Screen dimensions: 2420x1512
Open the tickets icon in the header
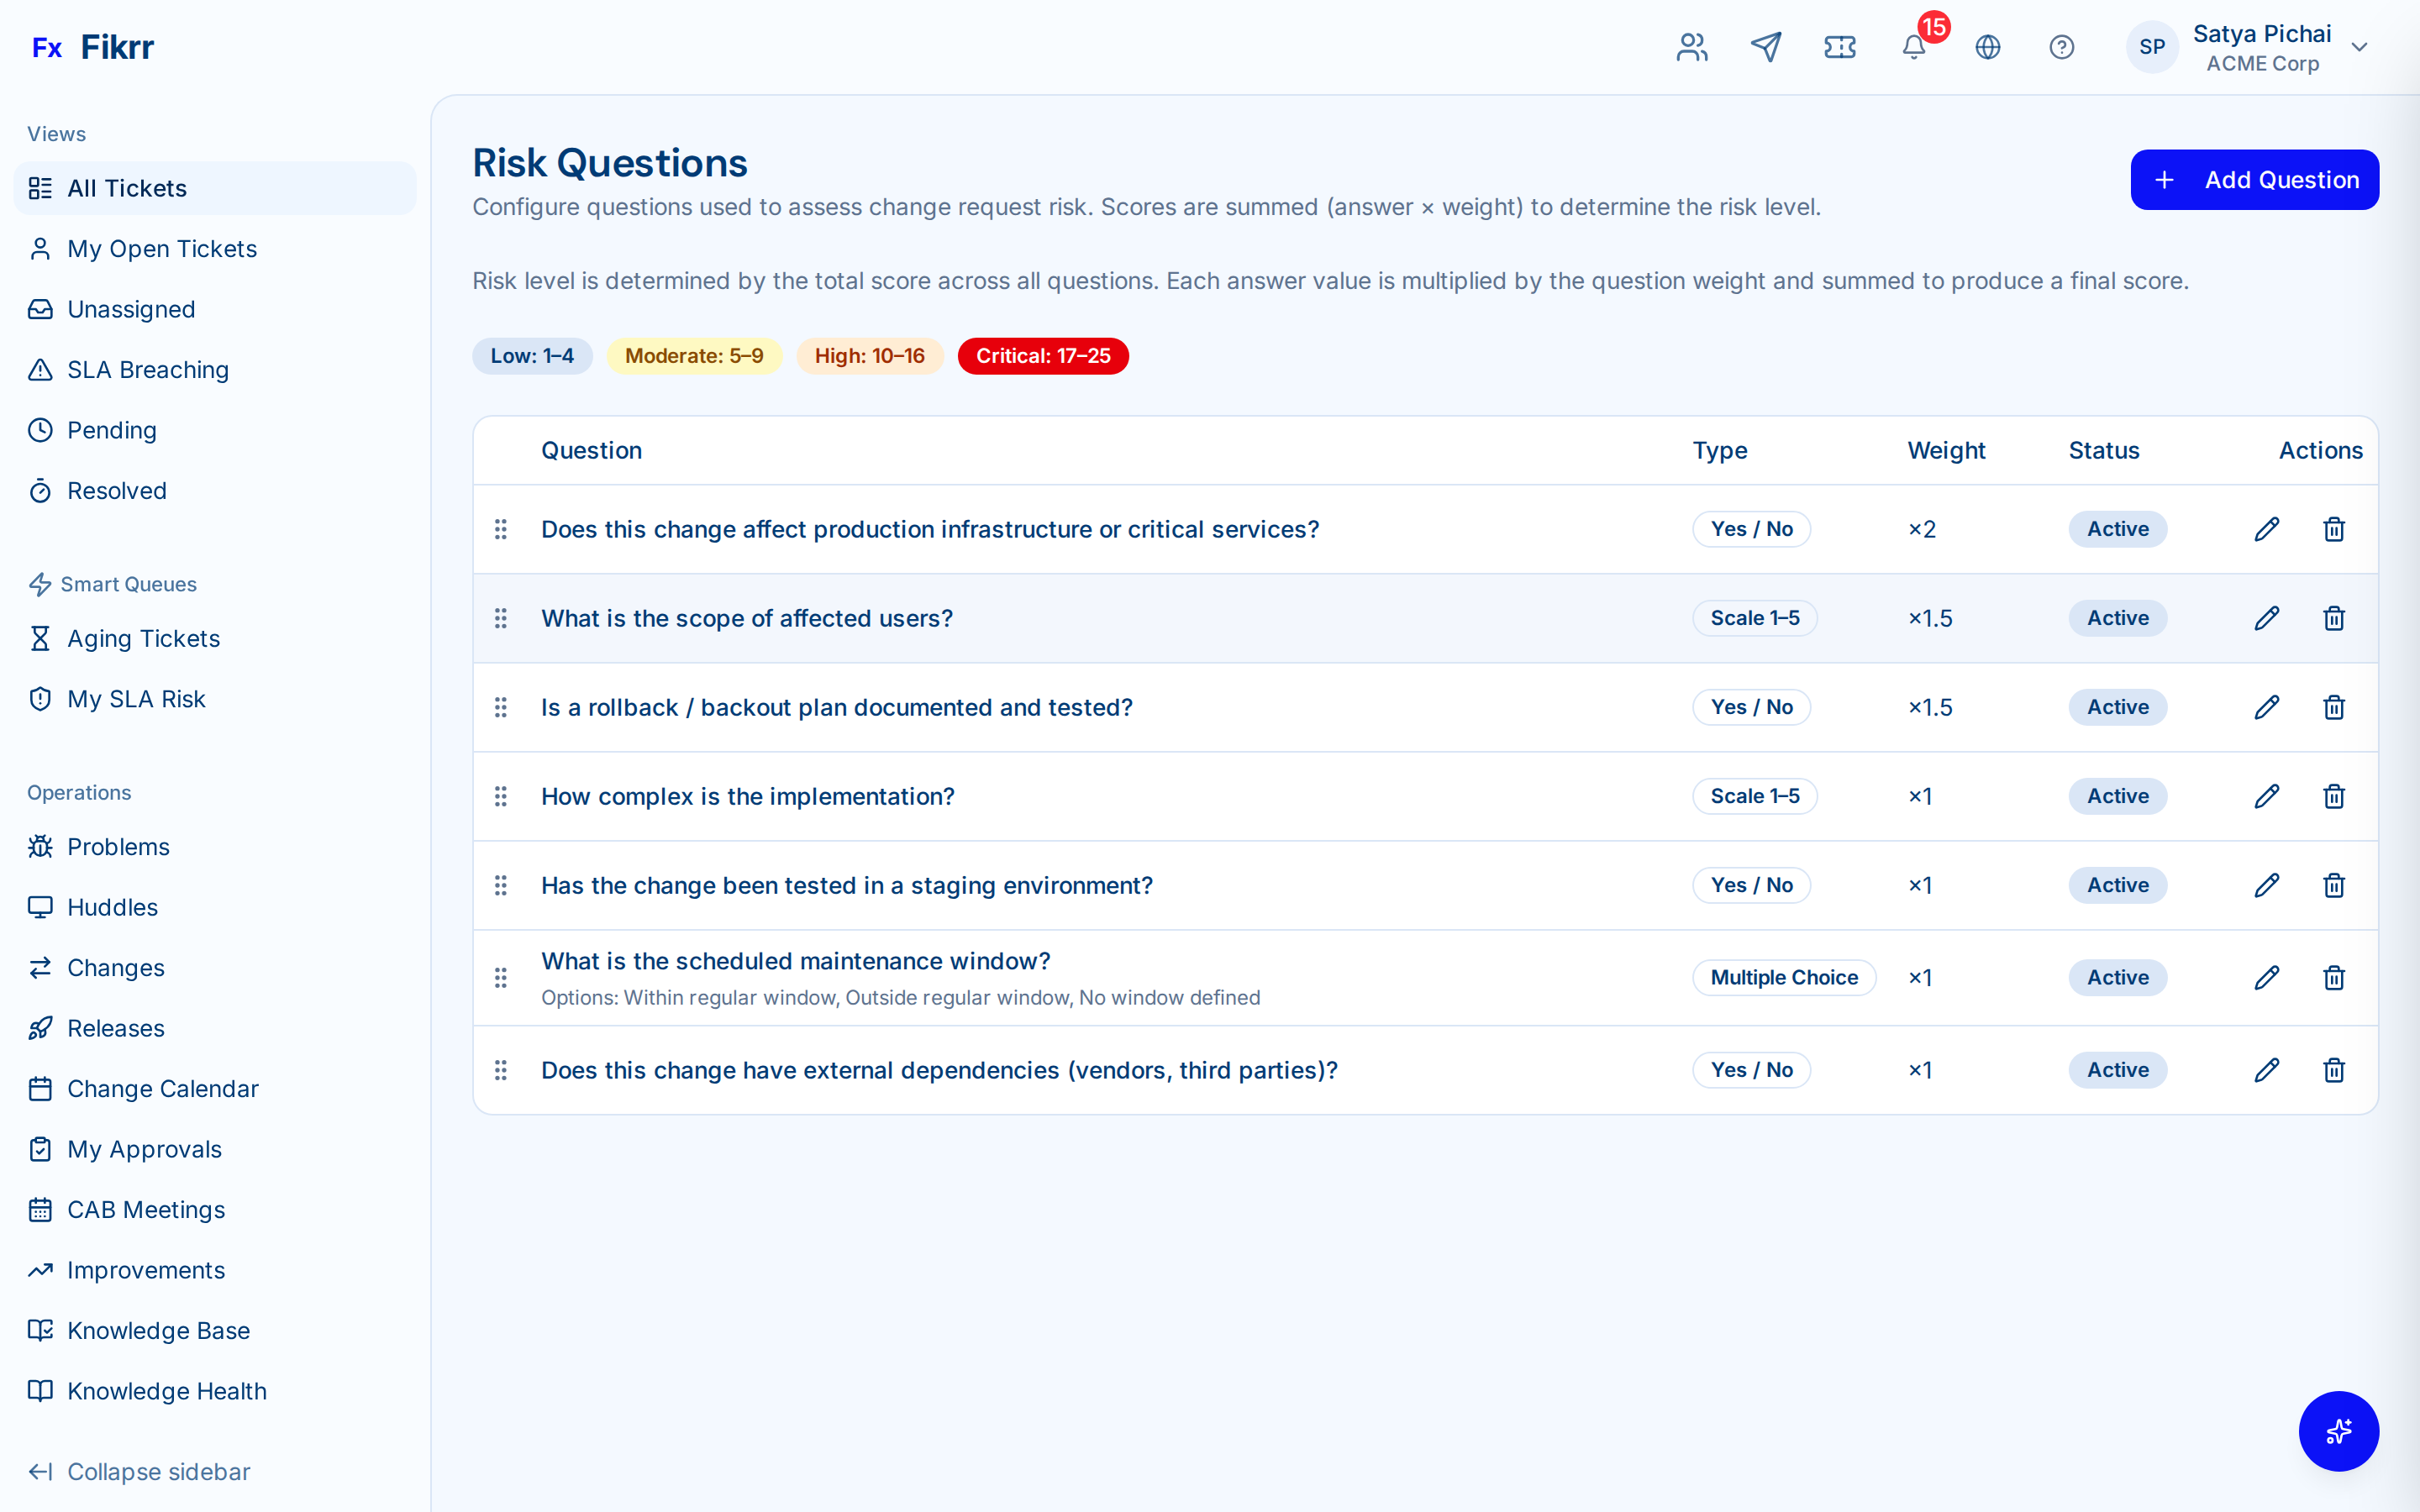pyautogui.click(x=1840, y=46)
